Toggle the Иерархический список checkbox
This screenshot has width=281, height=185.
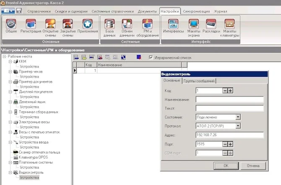(x=151, y=58)
